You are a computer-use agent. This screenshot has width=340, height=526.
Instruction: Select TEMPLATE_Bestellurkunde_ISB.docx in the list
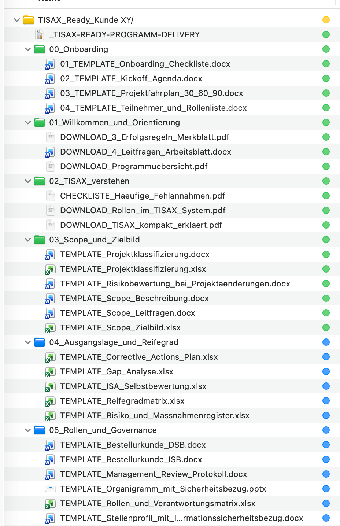131,459
